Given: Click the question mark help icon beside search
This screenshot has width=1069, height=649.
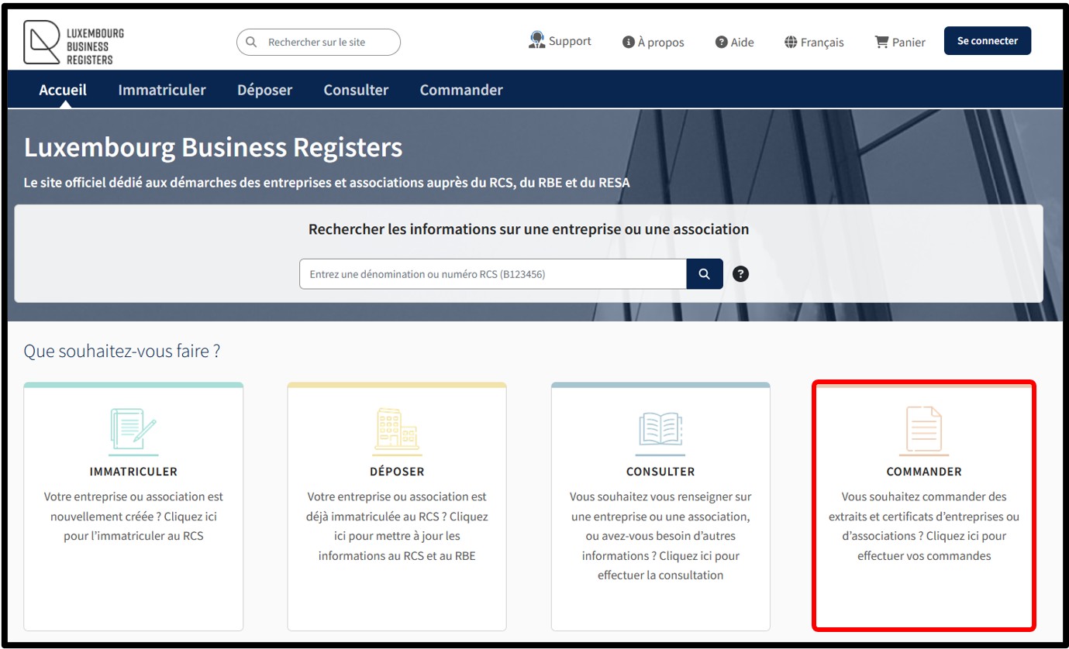Looking at the screenshot, I should tap(740, 274).
